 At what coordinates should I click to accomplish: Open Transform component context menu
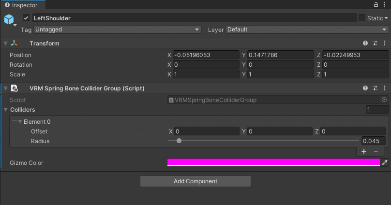pos(385,43)
